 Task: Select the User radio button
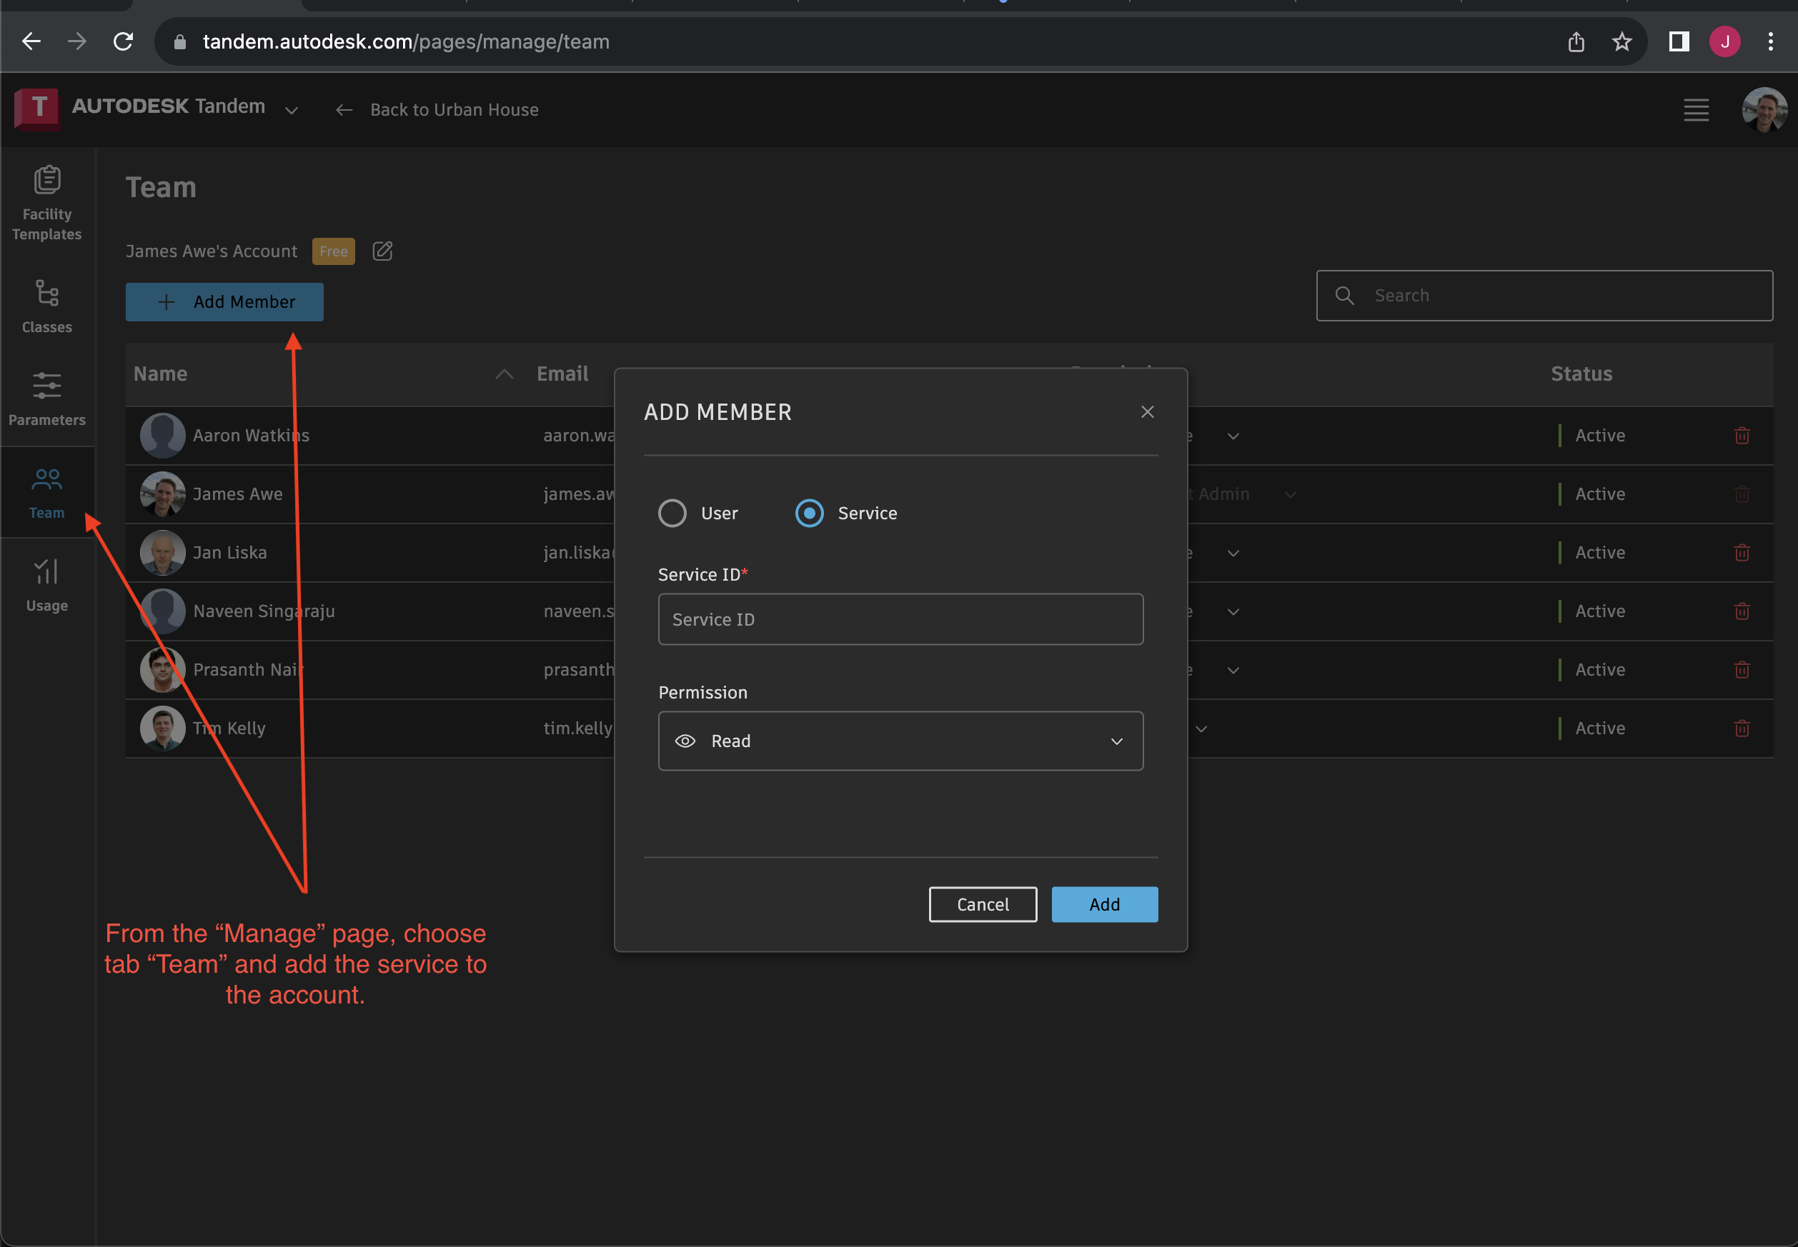pyautogui.click(x=672, y=514)
